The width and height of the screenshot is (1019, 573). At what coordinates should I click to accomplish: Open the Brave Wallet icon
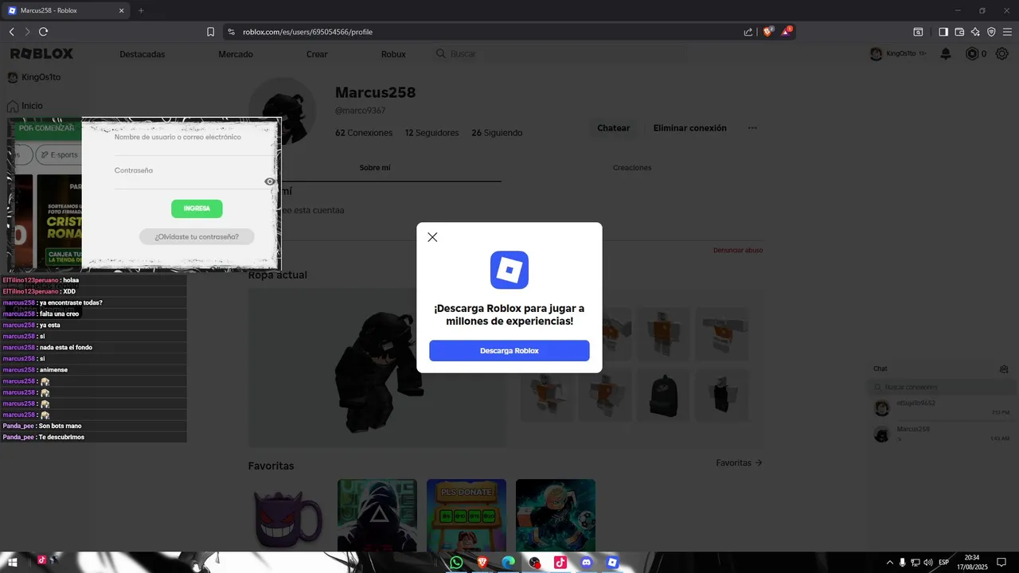[959, 32]
